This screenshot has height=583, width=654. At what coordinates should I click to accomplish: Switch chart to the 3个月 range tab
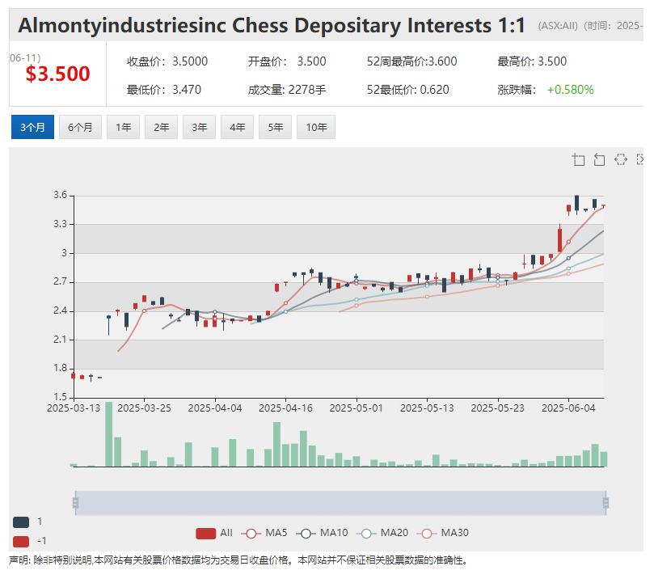pos(32,127)
